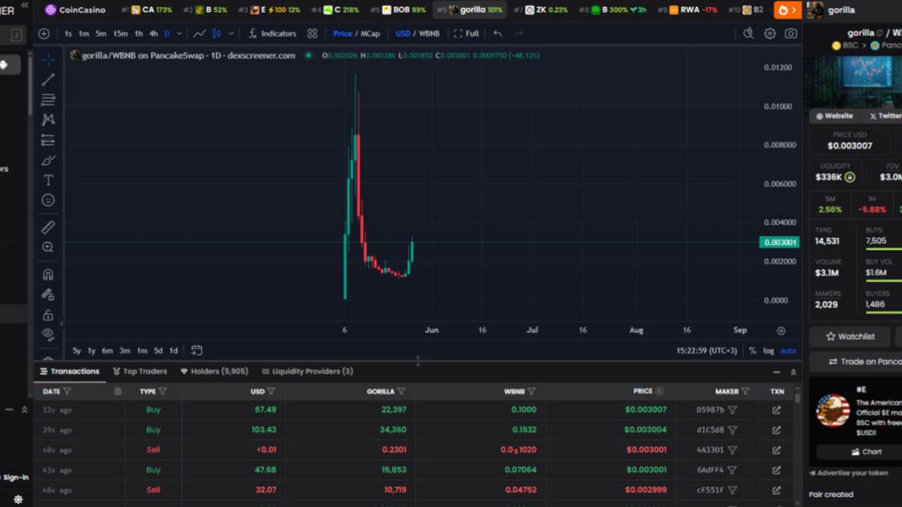Open the gorilla trending token #6

click(x=471, y=10)
